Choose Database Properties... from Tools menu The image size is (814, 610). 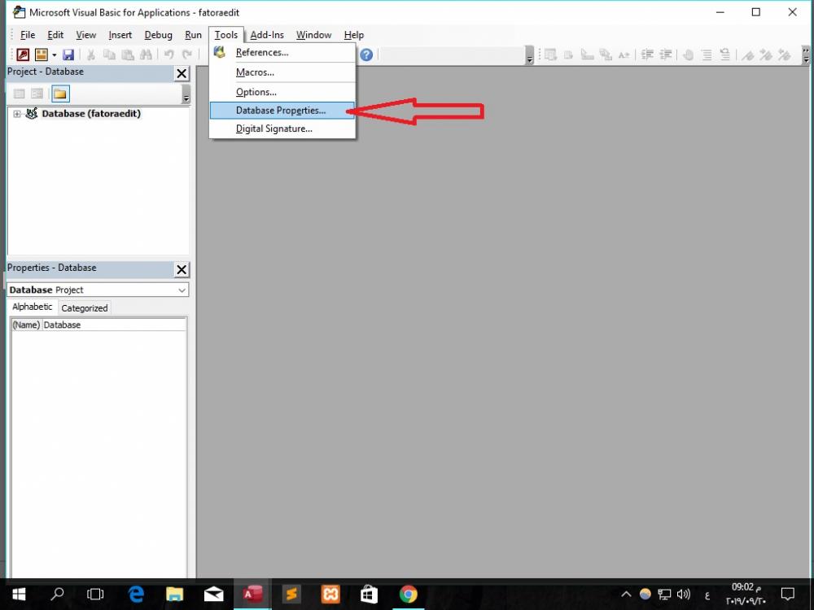coord(282,111)
